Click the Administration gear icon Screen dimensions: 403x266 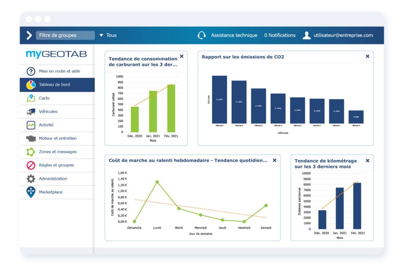[31, 179]
